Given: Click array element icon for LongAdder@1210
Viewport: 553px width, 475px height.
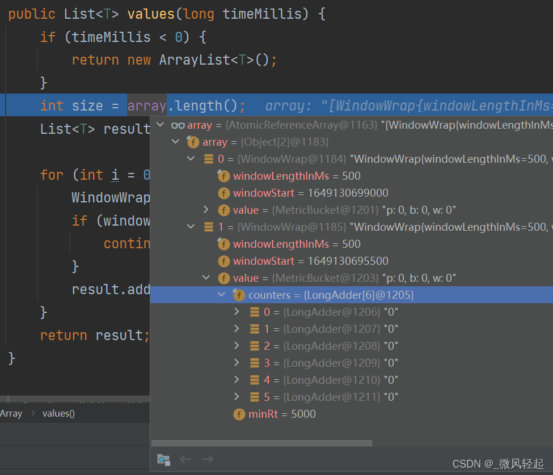Looking at the screenshot, I should pos(255,380).
